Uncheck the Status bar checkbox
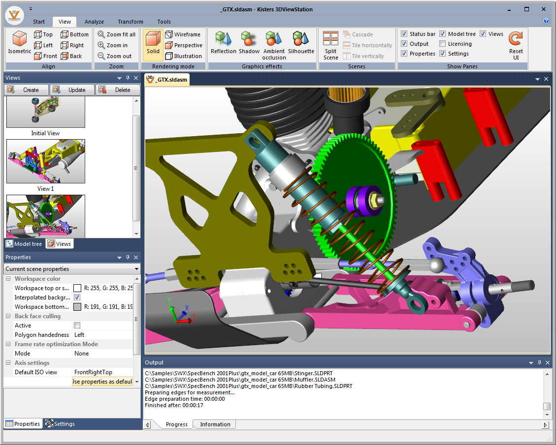This screenshot has height=445, width=556. click(x=404, y=34)
